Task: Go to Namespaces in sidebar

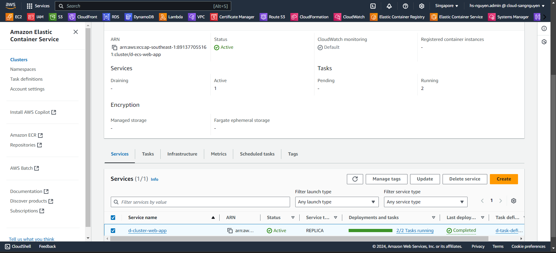Action: coord(23,69)
